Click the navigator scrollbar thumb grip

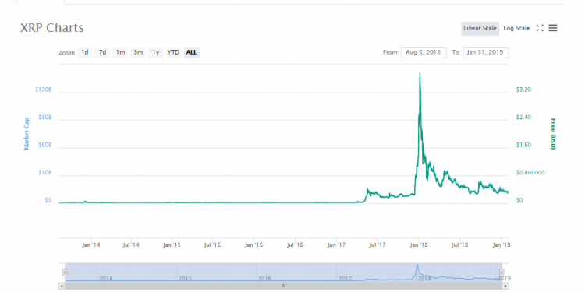tap(283, 286)
